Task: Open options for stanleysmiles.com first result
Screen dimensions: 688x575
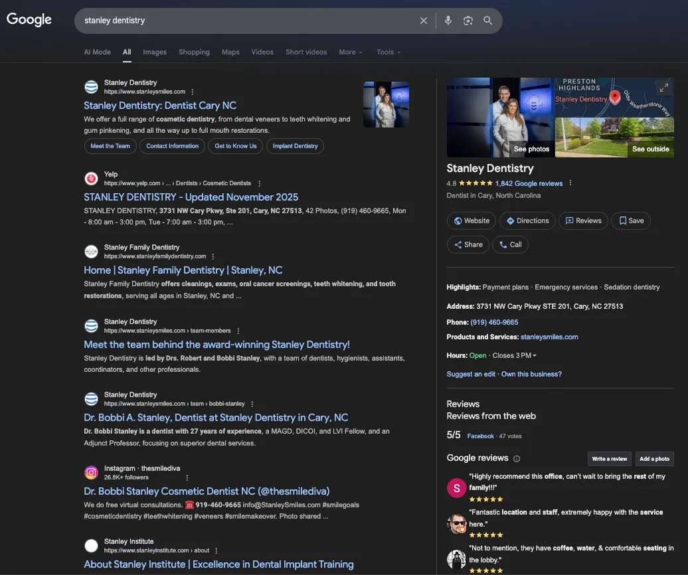Action: tap(192, 92)
